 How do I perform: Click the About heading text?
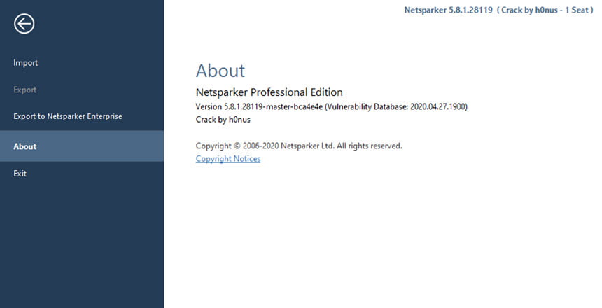click(x=220, y=71)
